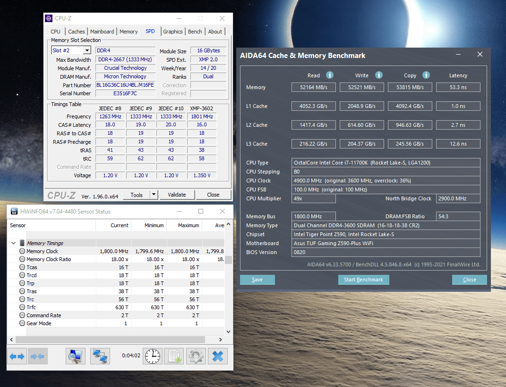The height and width of the screenshot is (387, 506).
Task: Switch to the Mainboard tab in CPU-Z
Action: [x=102, y=32]
